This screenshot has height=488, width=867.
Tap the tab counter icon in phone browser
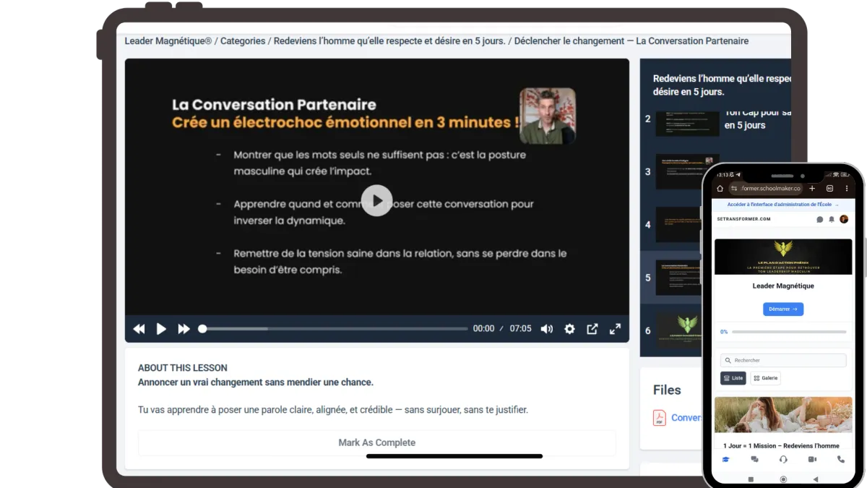830,189
